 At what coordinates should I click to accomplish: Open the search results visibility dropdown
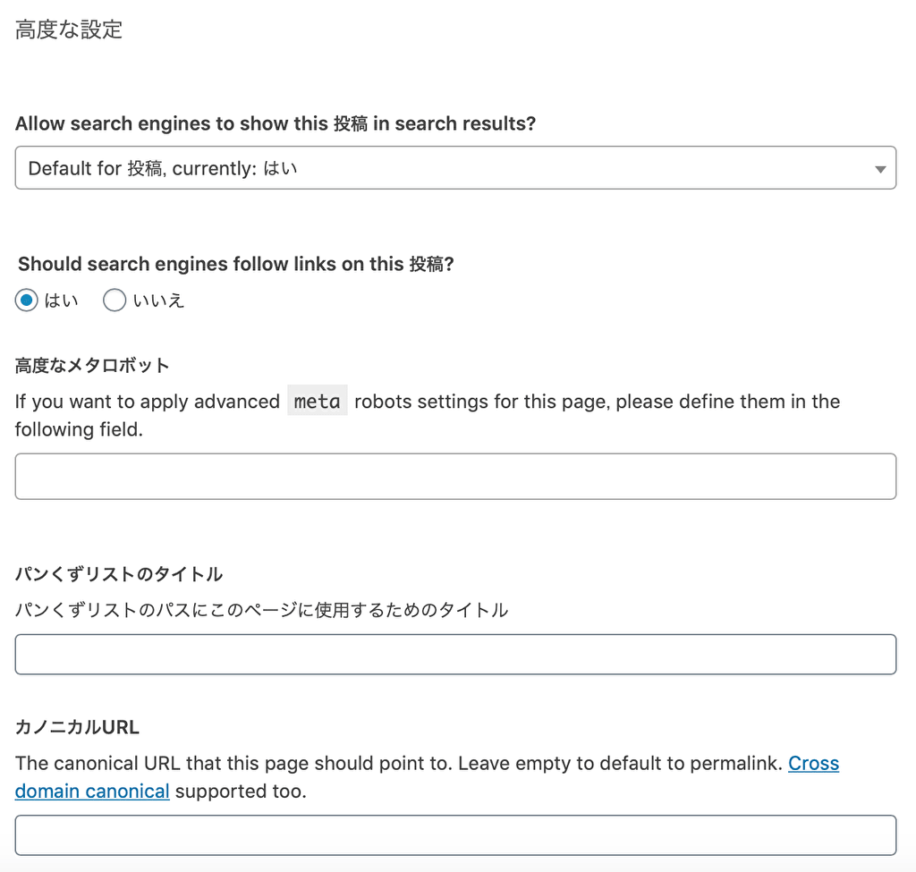(x=456, y=167)
